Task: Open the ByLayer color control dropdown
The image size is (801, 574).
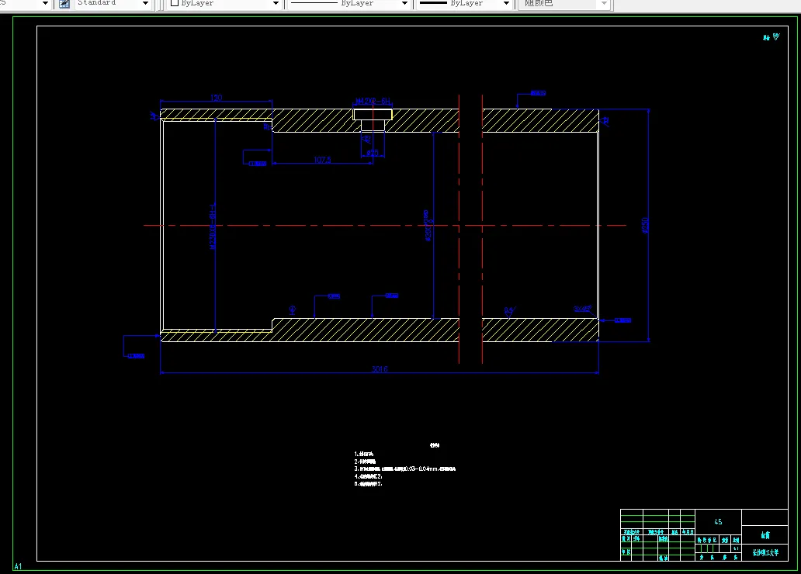Action: click(276, 4)
